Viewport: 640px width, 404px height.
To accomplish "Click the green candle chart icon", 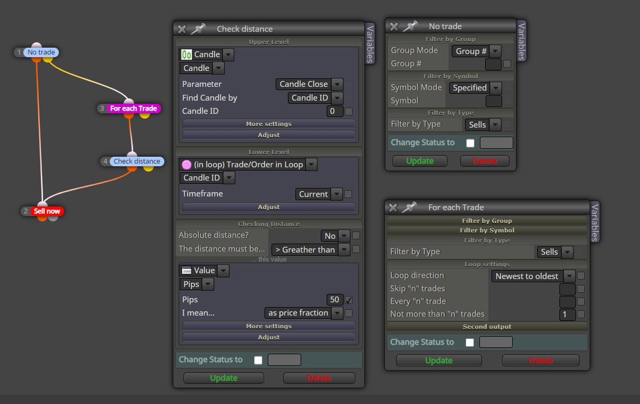I will click(186, 55).
